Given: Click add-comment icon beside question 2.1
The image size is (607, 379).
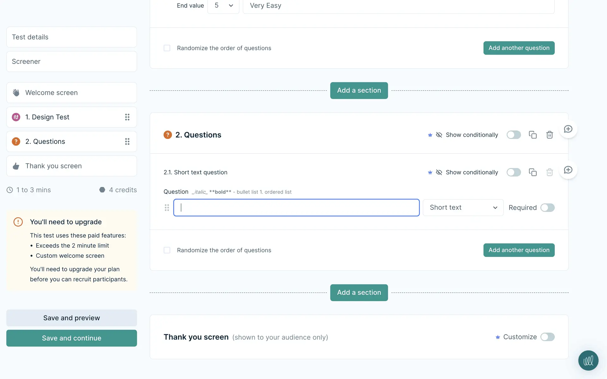Looking at the screenshot, I should click(x=568, y=170).
